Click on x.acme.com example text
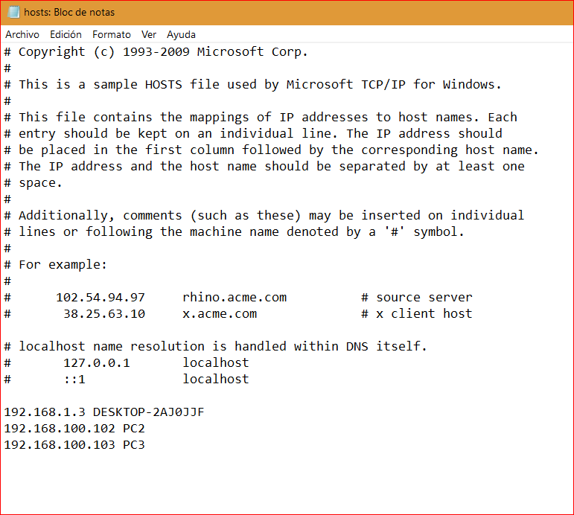 click(x=220, y=313)
